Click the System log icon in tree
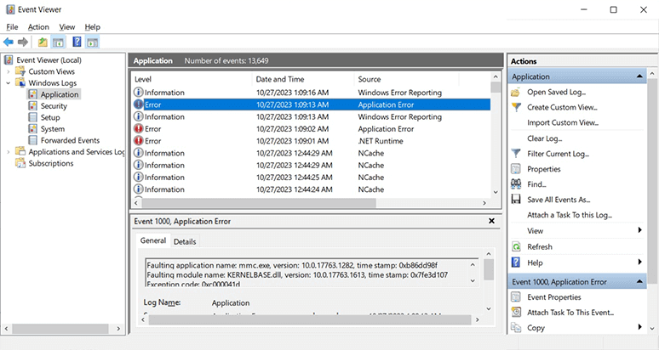Viewport: 659px width, 350px height. click(32, 128)
